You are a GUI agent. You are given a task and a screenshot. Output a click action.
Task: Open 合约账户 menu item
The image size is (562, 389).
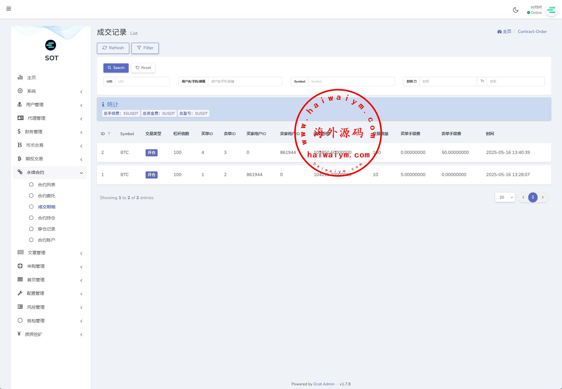tap(46, 240)
